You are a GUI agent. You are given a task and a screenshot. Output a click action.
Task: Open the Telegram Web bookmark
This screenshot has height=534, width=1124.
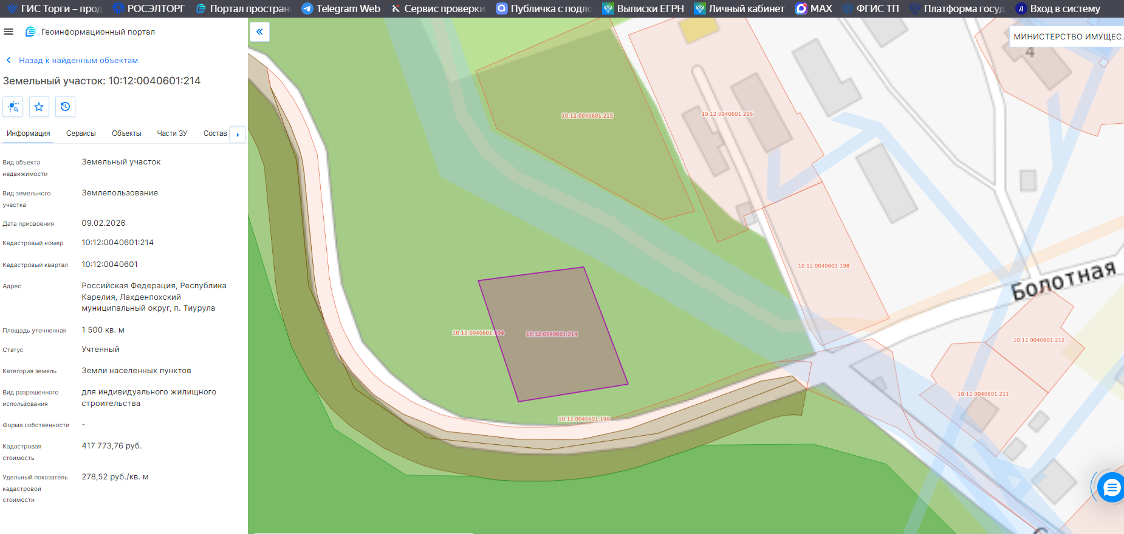[x=341, y=8]
